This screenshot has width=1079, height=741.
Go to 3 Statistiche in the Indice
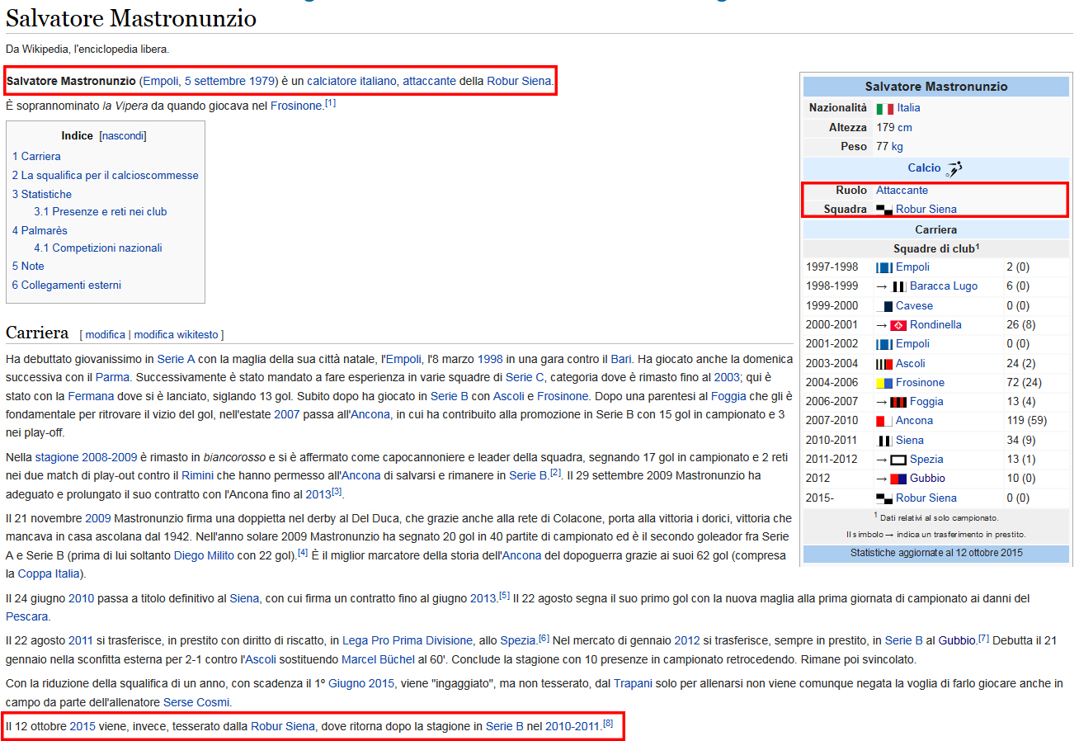coord(42,194)
